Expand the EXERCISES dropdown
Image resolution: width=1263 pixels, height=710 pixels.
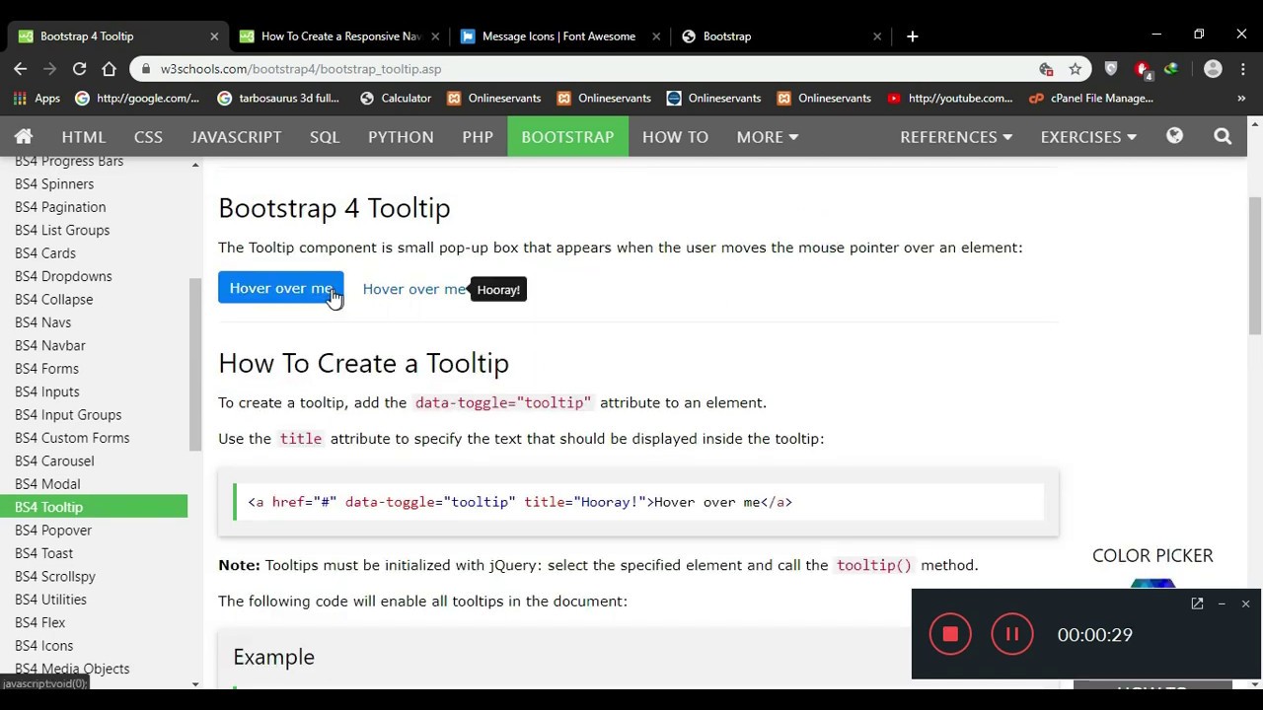(x=1088, y=137)
